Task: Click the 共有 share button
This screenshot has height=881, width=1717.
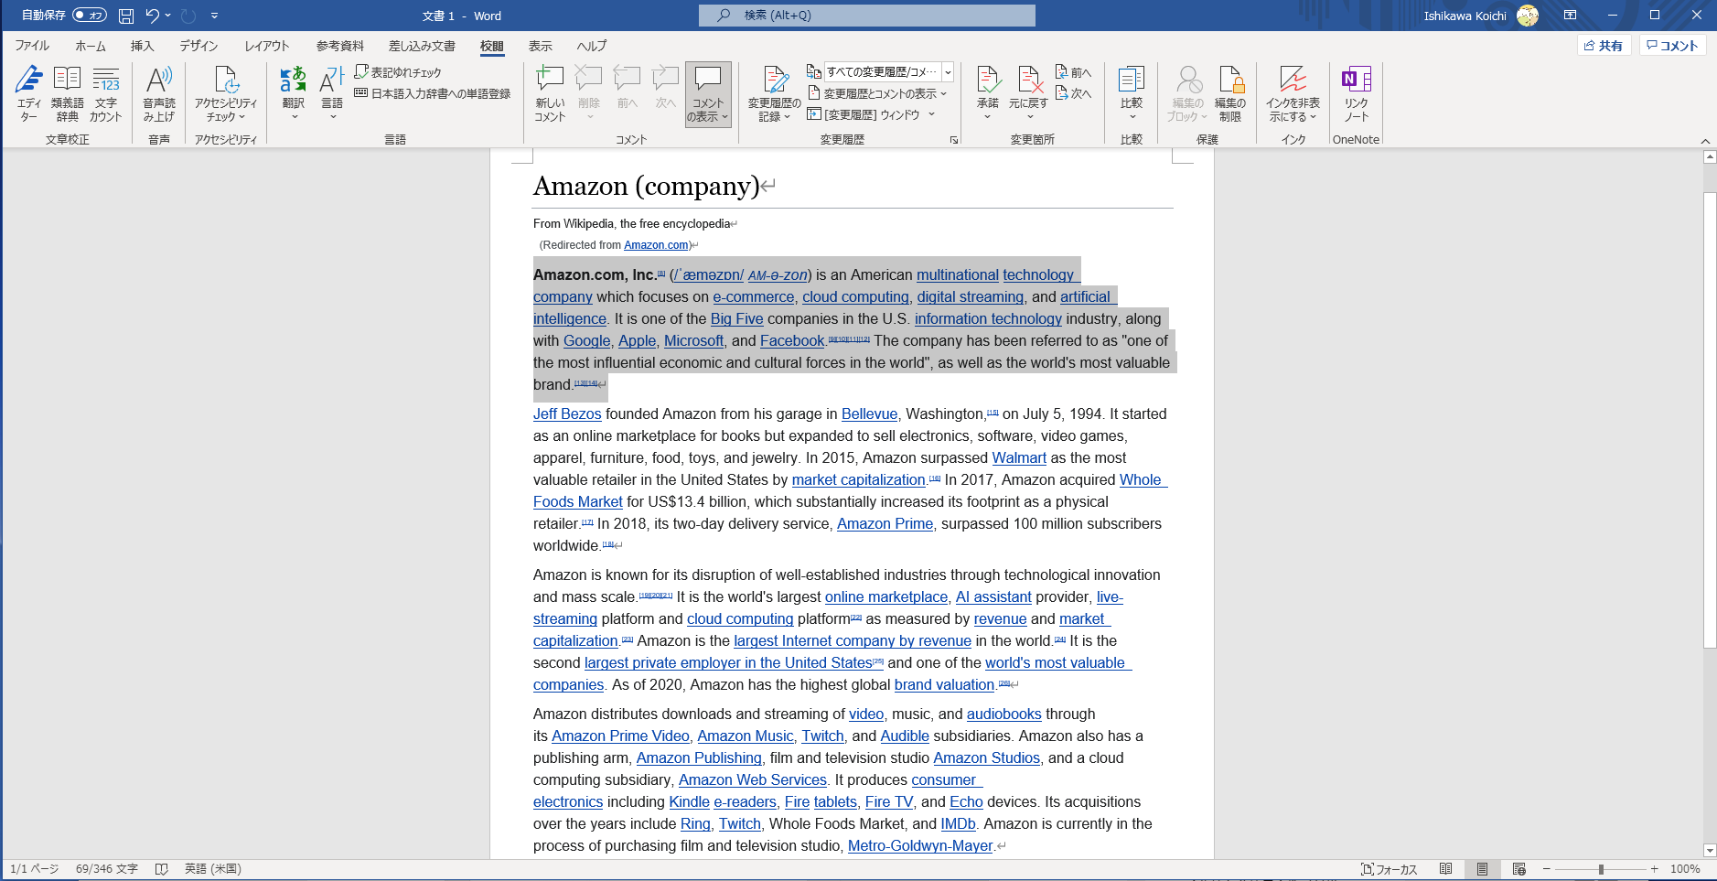Action: click(x=1604, y=46)
